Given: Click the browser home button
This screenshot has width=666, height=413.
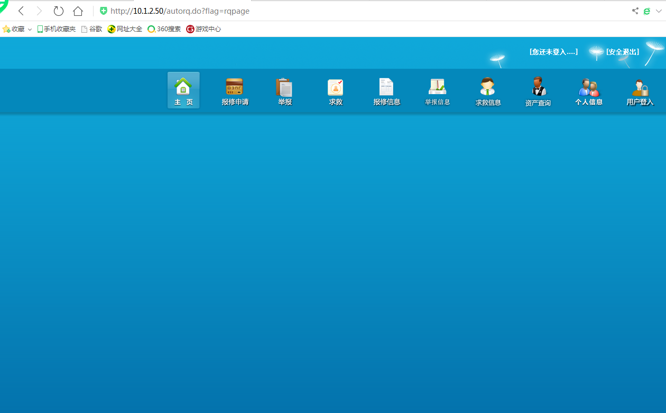Looking at the screenshot, I should (78, 11).
